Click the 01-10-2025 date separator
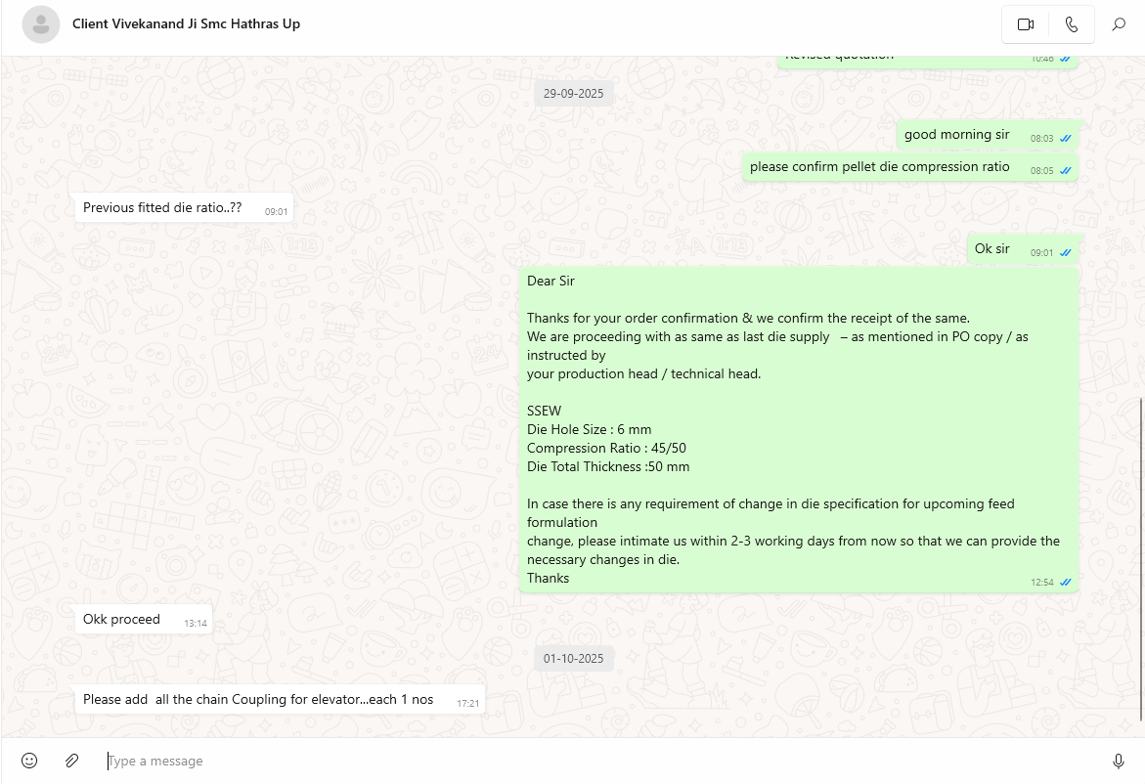 pos(574,659)
